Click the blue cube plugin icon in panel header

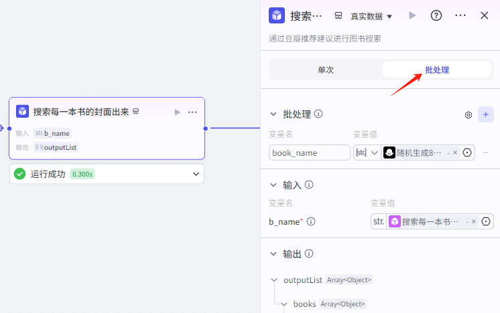(276, 15)
